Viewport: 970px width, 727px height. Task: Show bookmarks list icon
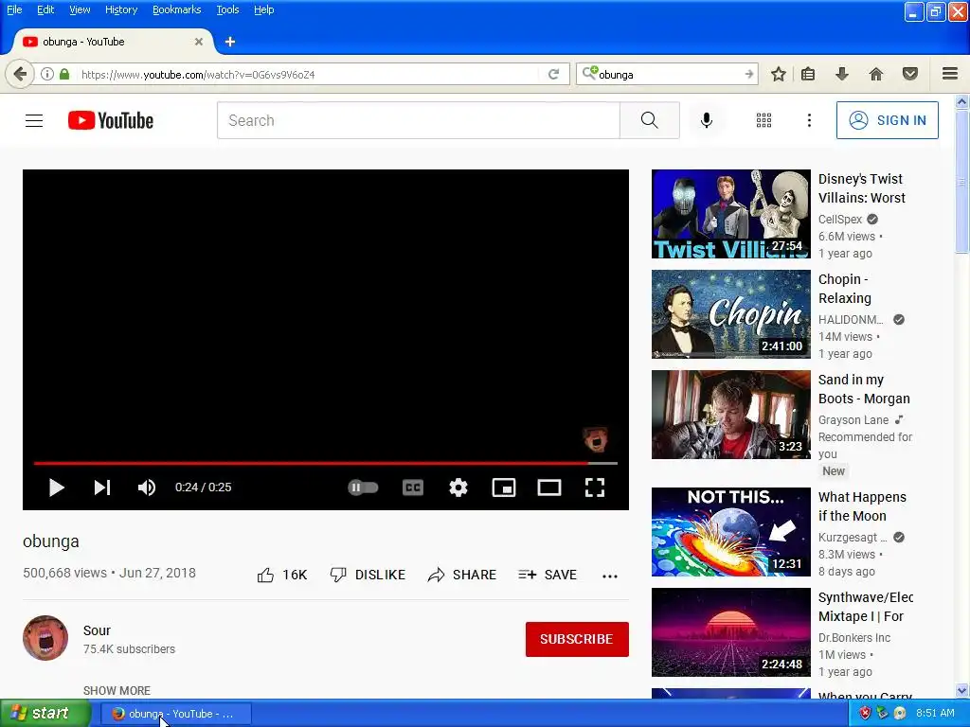point(808,75)
